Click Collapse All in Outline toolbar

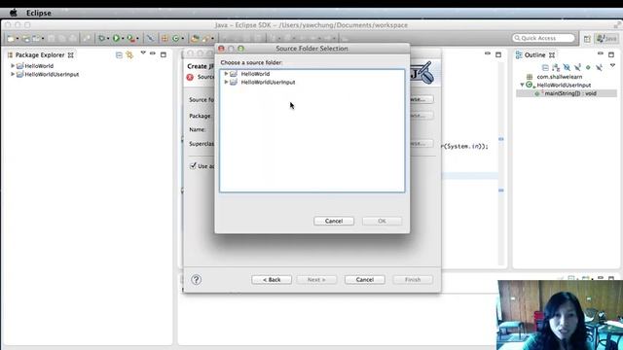tap(545, 67)
